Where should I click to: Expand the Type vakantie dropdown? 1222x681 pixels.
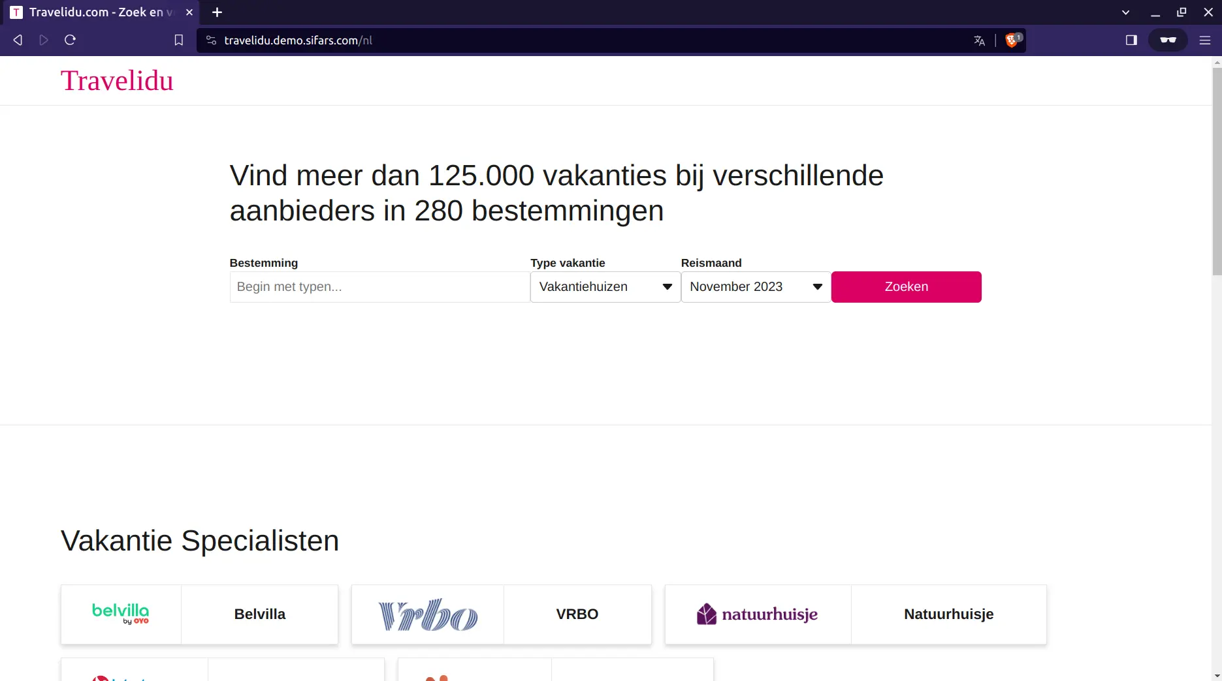tap(605, 287)
